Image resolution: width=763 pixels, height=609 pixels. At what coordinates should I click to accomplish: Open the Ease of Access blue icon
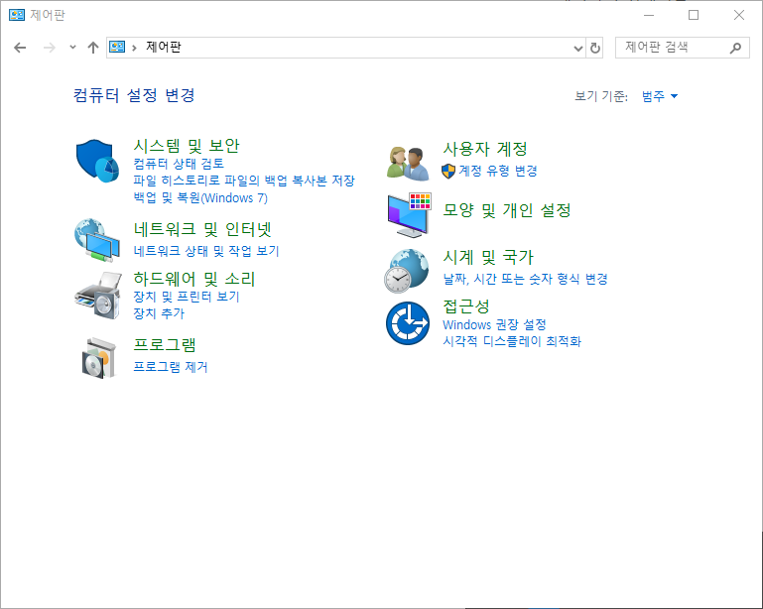tap(408, 323)
